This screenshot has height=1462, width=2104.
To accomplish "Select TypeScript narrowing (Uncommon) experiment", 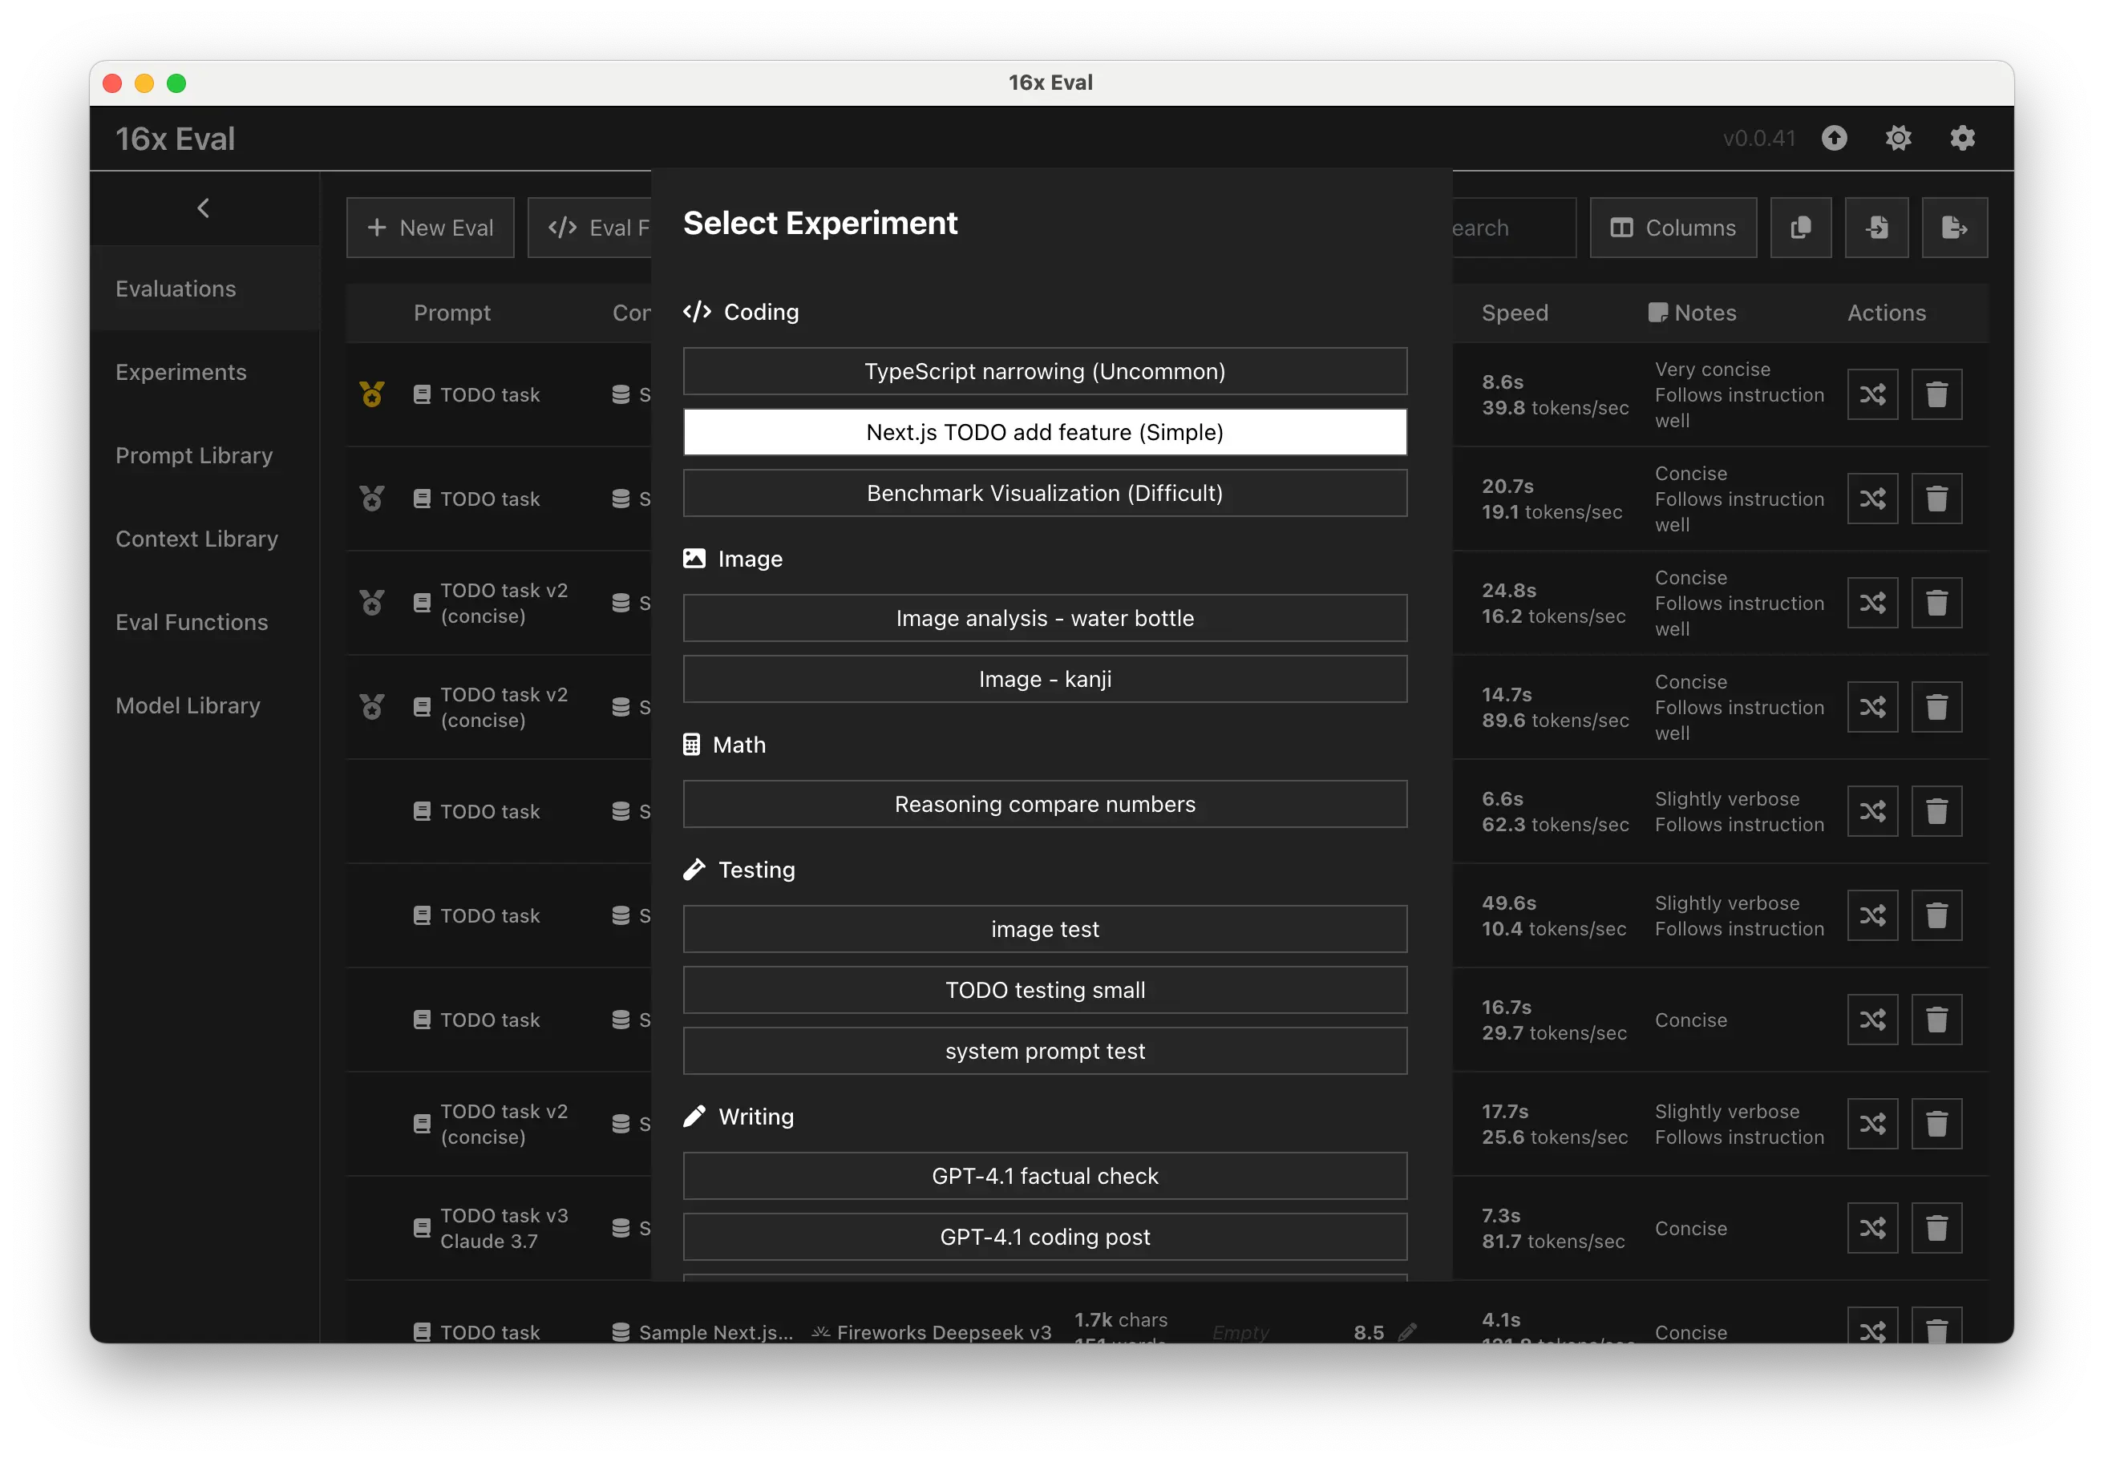I will click(x=1045, y=371).
